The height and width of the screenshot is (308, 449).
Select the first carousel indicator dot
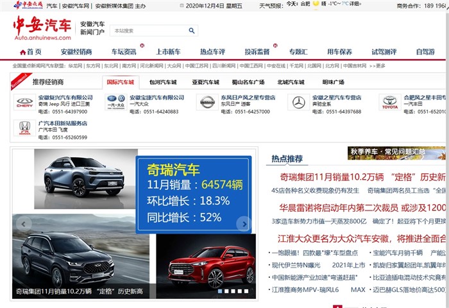(220, 291)
